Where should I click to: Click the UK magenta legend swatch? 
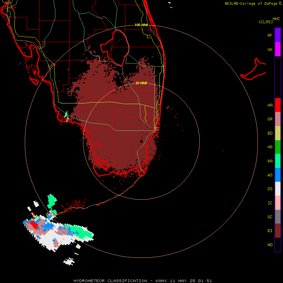[278, 49]
